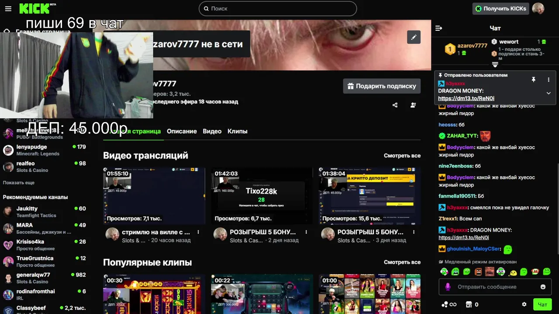Click Смотреть все next to Популярные клипы

pyautogui.click(x=402, y=262)
